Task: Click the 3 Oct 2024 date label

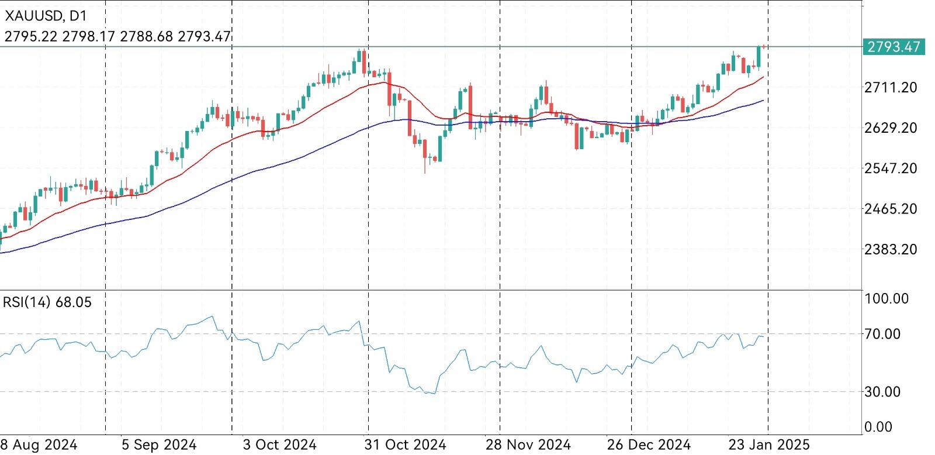Action: click(280, 445)
